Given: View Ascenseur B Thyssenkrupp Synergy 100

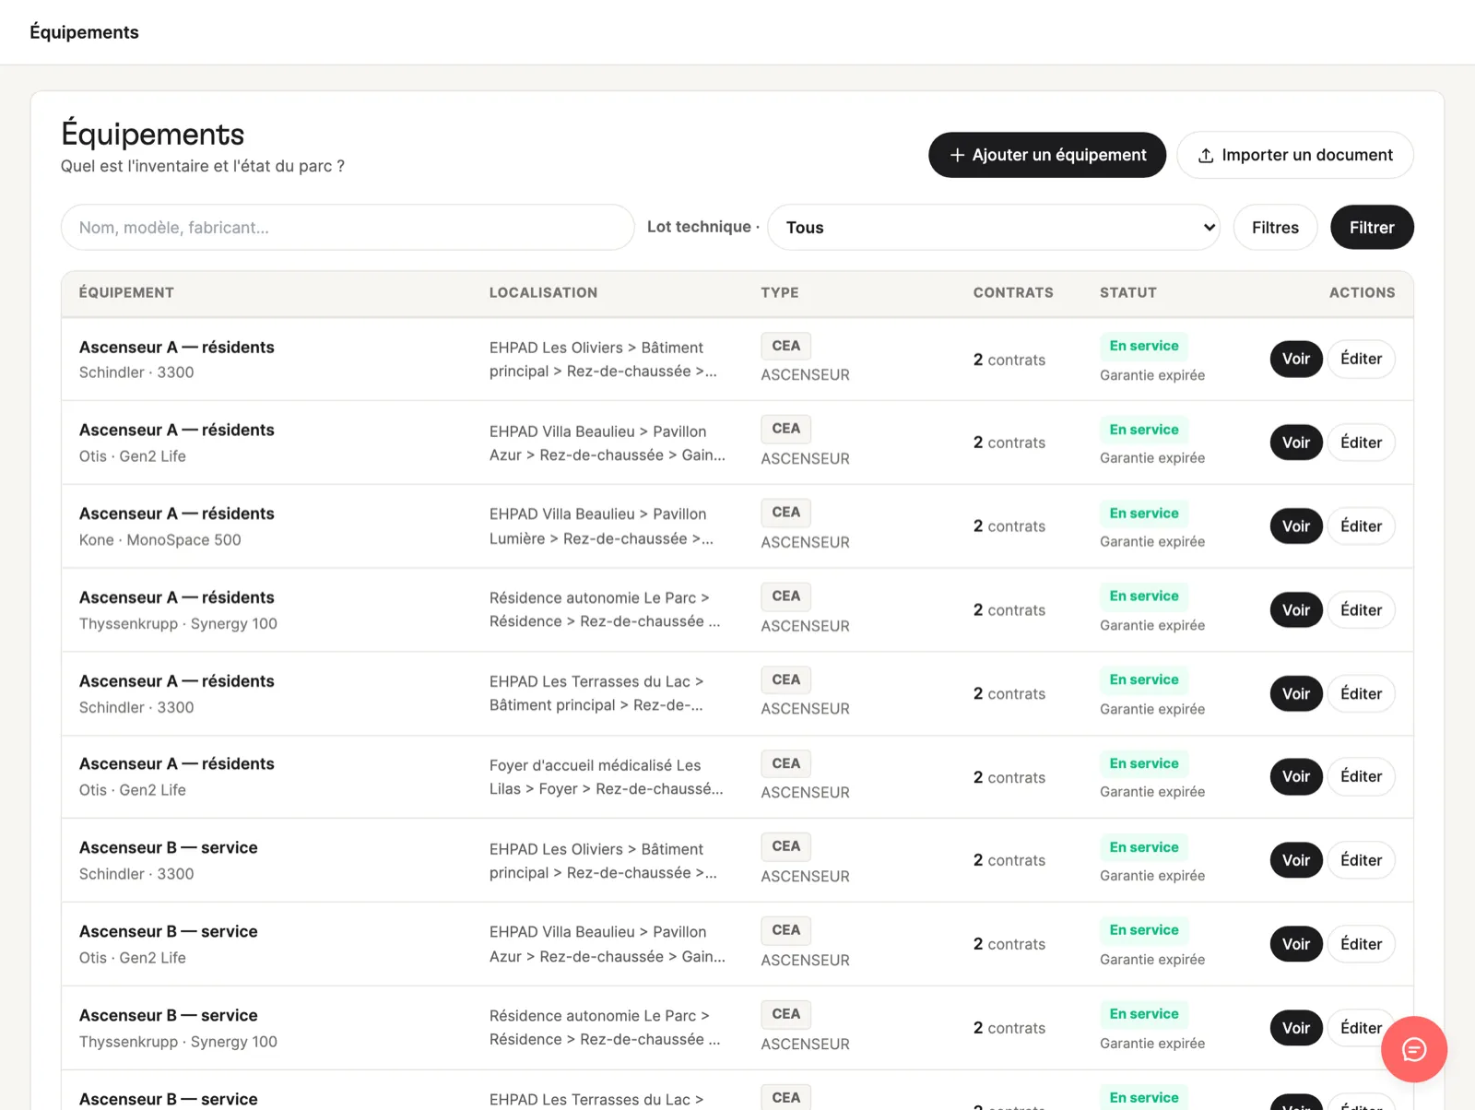Looking at the screenshot, I should [x=1296, y=1028].
